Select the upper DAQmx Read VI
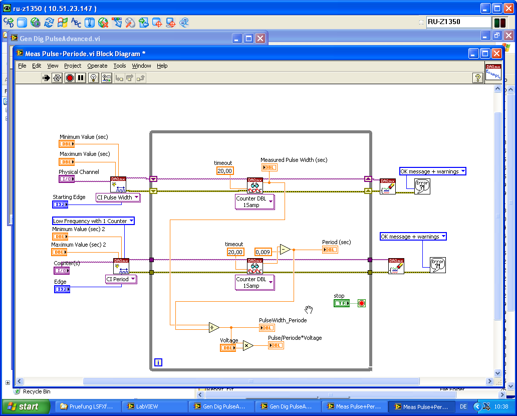 255,186
